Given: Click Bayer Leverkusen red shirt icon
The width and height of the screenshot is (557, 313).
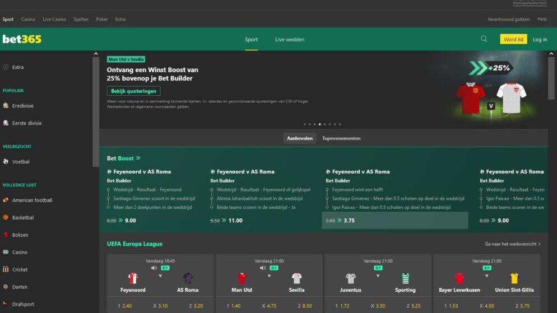Looking at the screenshot, I should (x=459, y=278).
